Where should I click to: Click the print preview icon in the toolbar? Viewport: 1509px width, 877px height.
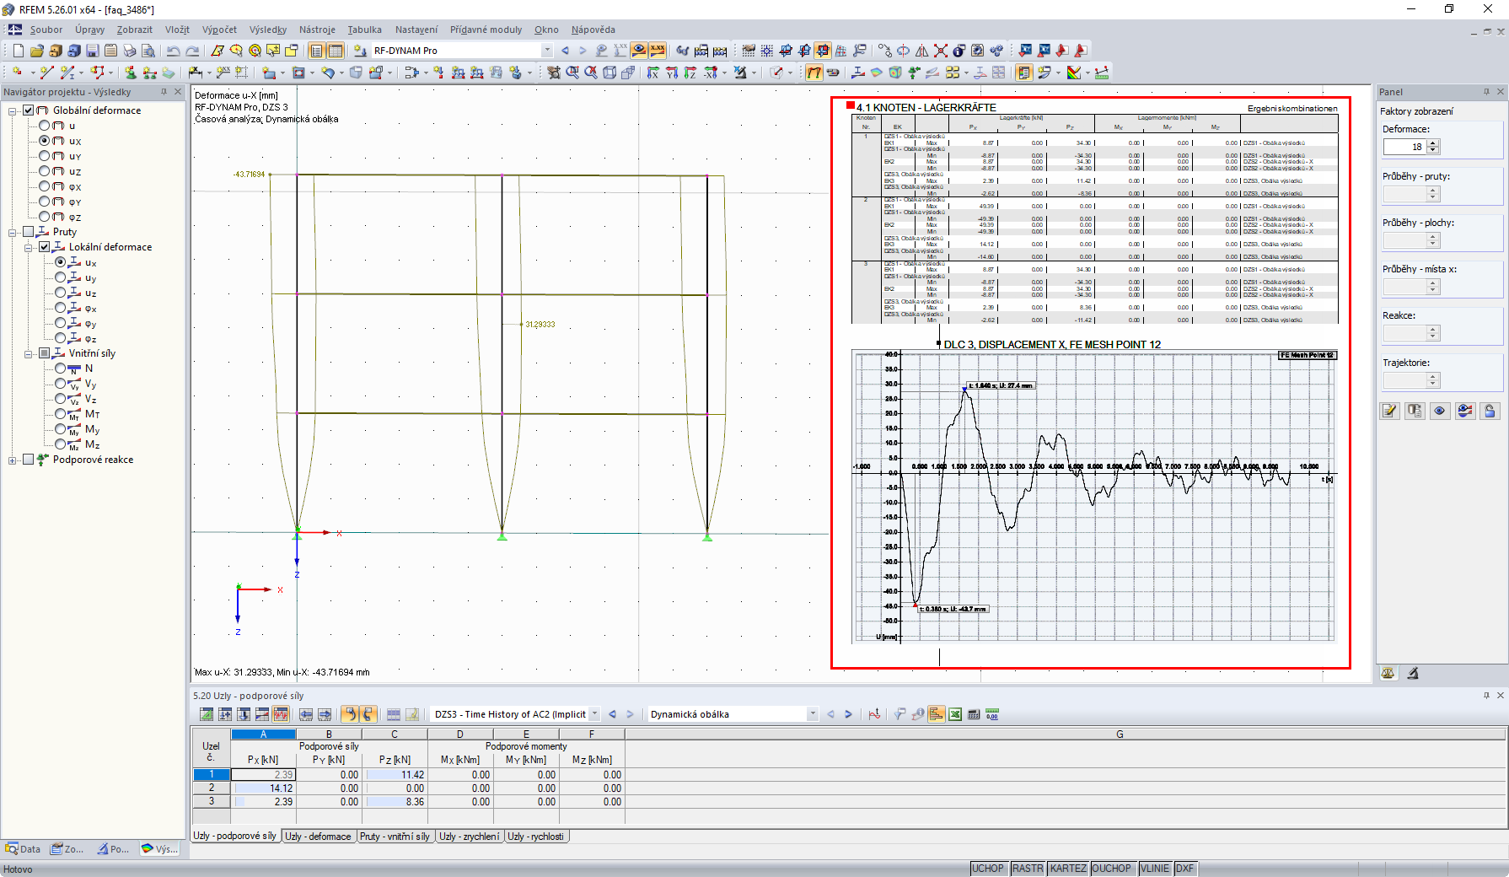[x=148, y=51]
